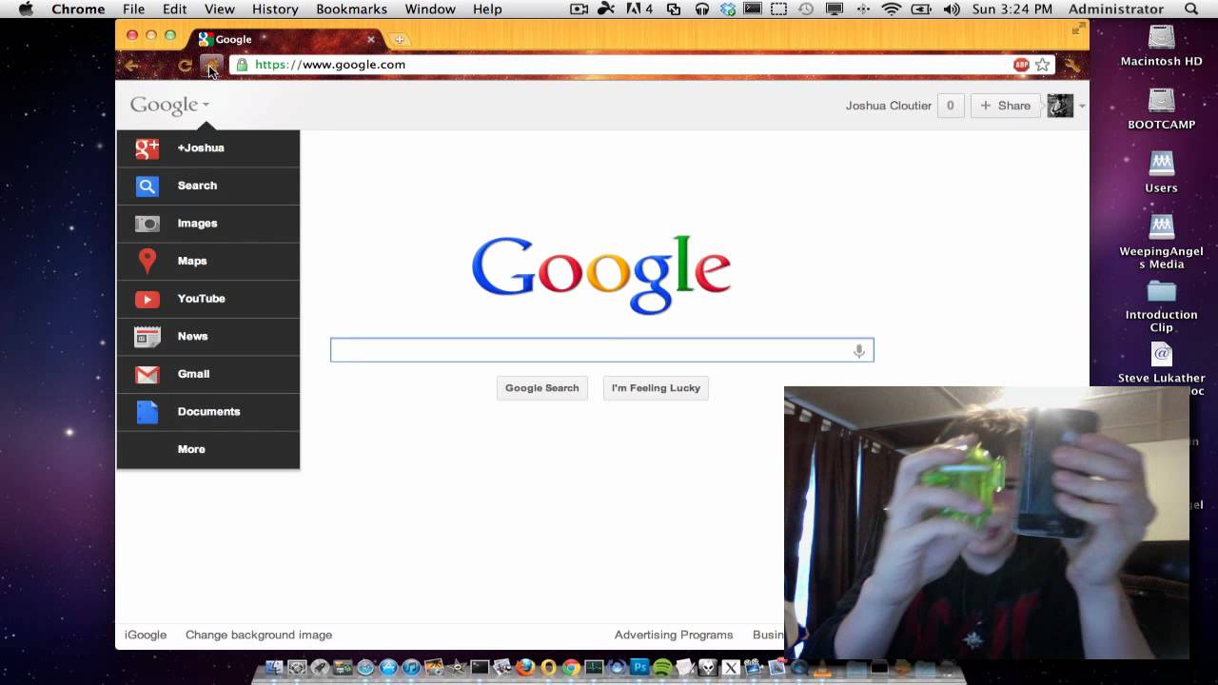
Task: Choose +Joshua in the Google menu
Action: pyautogui.click(x=207, y=148)
